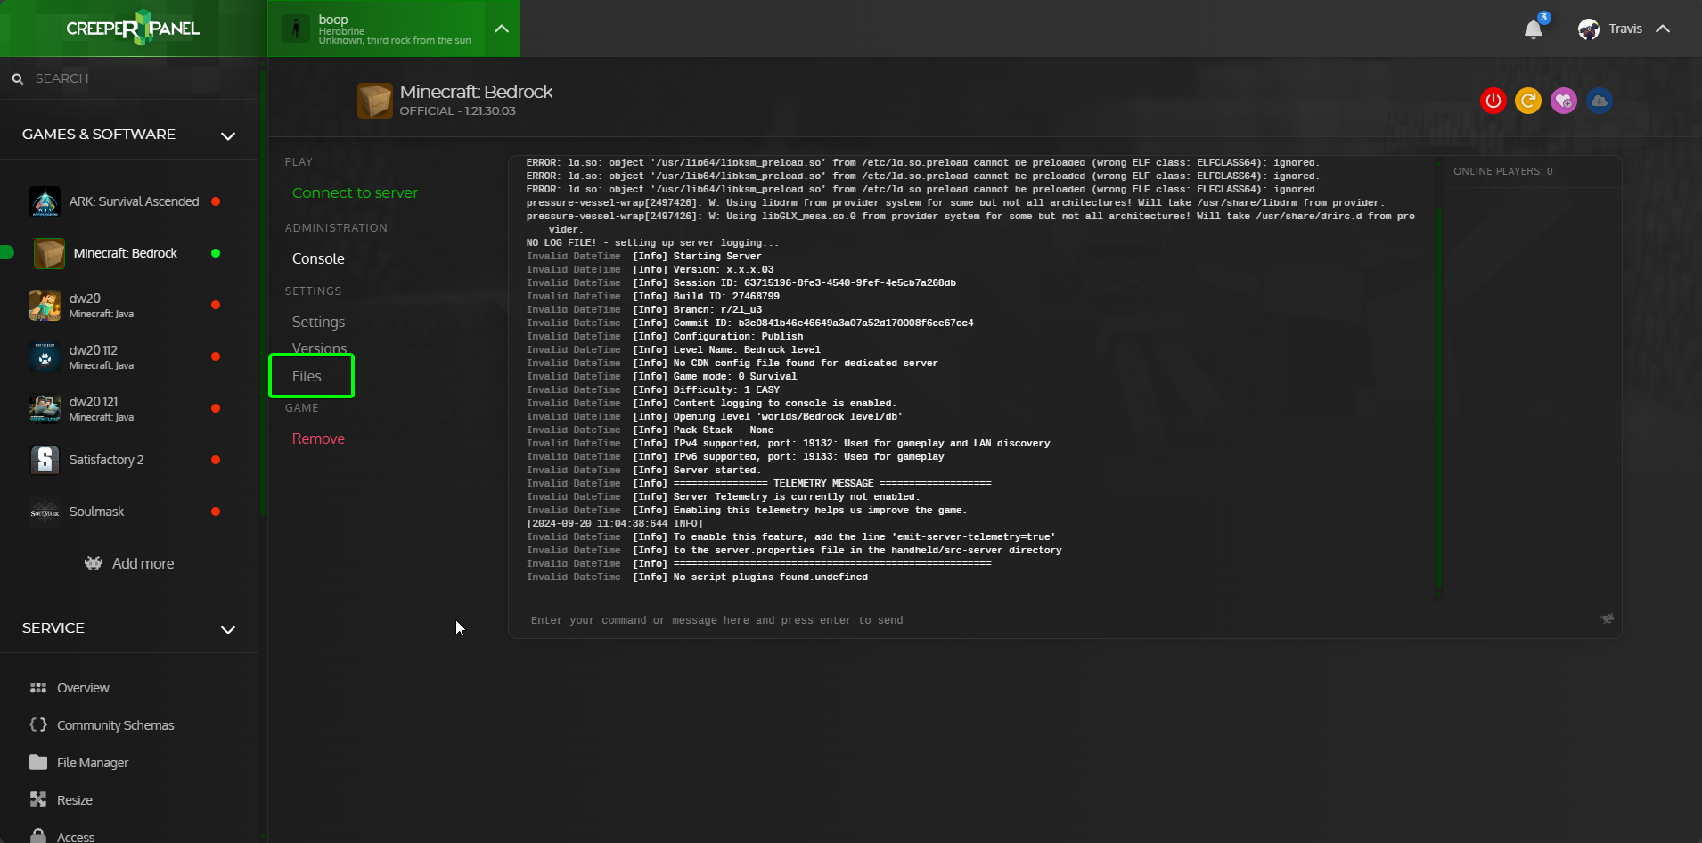Click the Add more invader icon
Screen dimensions: 1702x843
[x=94, y=563]
